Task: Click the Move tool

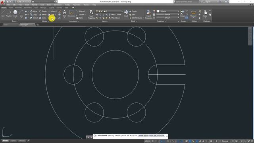Action: (x=33, y=12)
